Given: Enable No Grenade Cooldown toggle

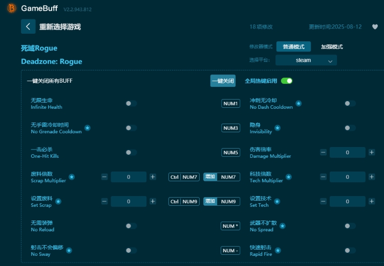Looking at the screenshot, I should (131, 128).
